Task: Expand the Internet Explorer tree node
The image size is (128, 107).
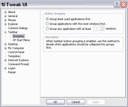Action: click(5, 60)
